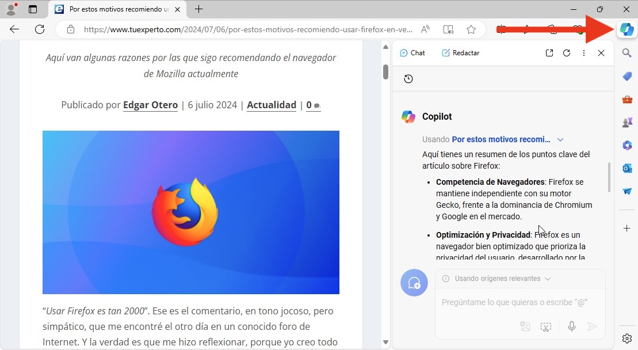
Task: Send the Copilot message
Action: pyautogui.click(x=593, y=326)
